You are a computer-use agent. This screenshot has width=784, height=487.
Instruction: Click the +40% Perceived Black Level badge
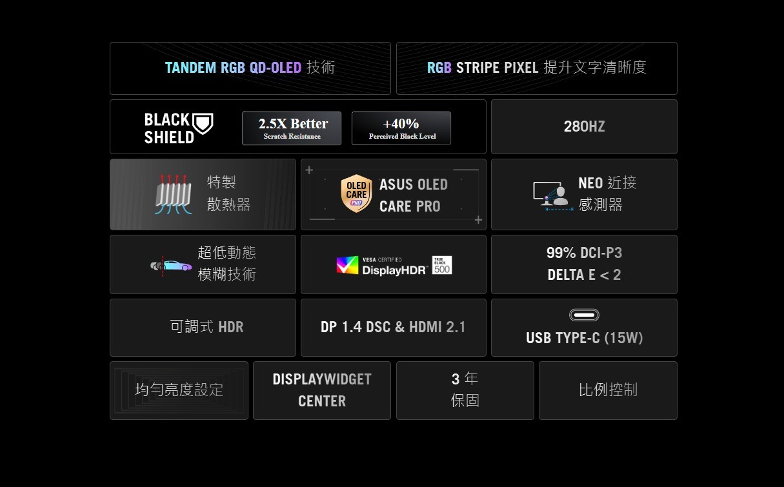401,128
